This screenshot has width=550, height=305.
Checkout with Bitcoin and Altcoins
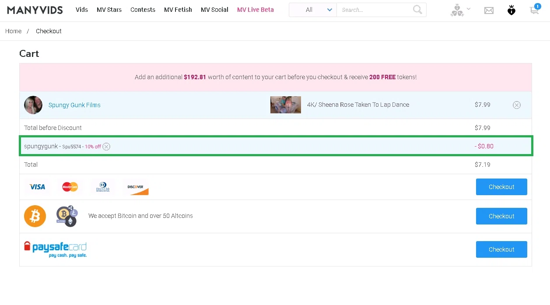point(501,216)
